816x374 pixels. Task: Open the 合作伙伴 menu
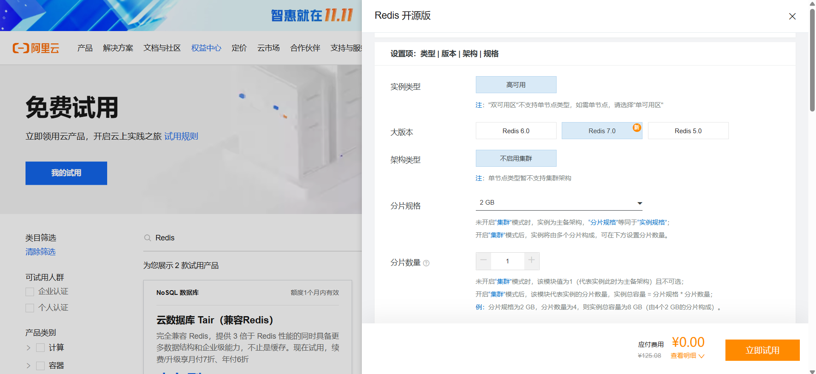click(x=305, y=48)
